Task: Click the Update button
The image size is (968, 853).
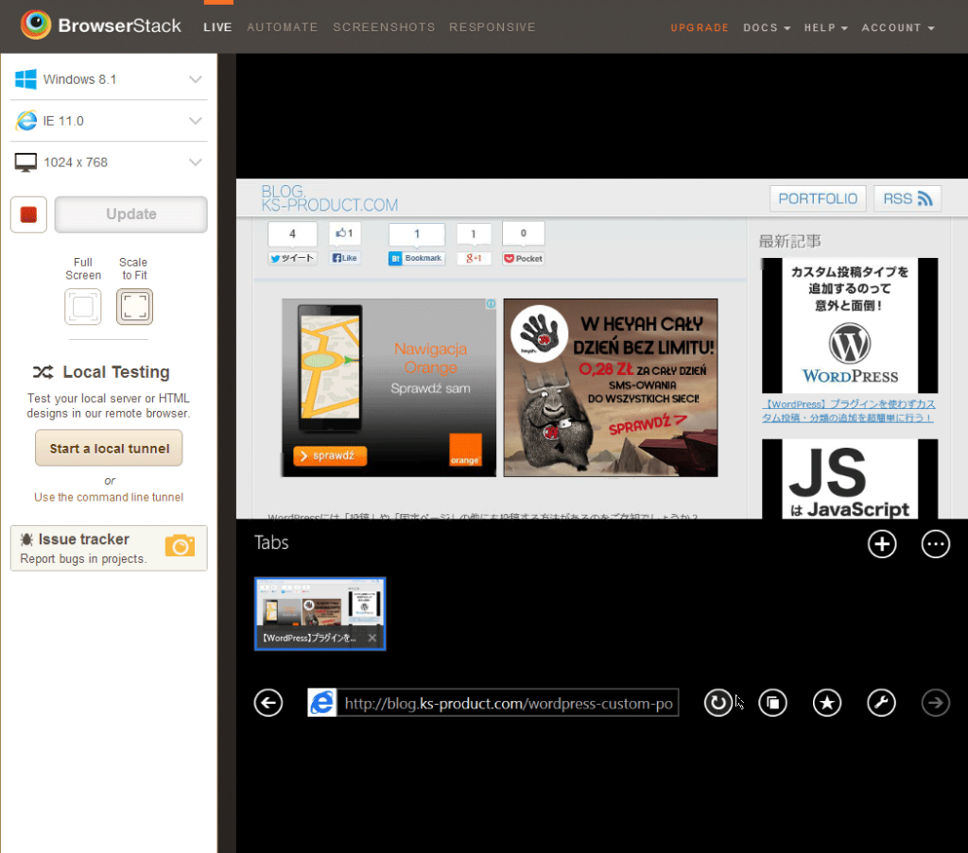Action: pyautogui.click(x=130, y=214)
